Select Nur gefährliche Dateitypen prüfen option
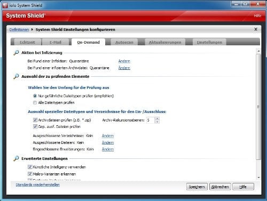The image size is (267, 201). click(x=35, y=96)
